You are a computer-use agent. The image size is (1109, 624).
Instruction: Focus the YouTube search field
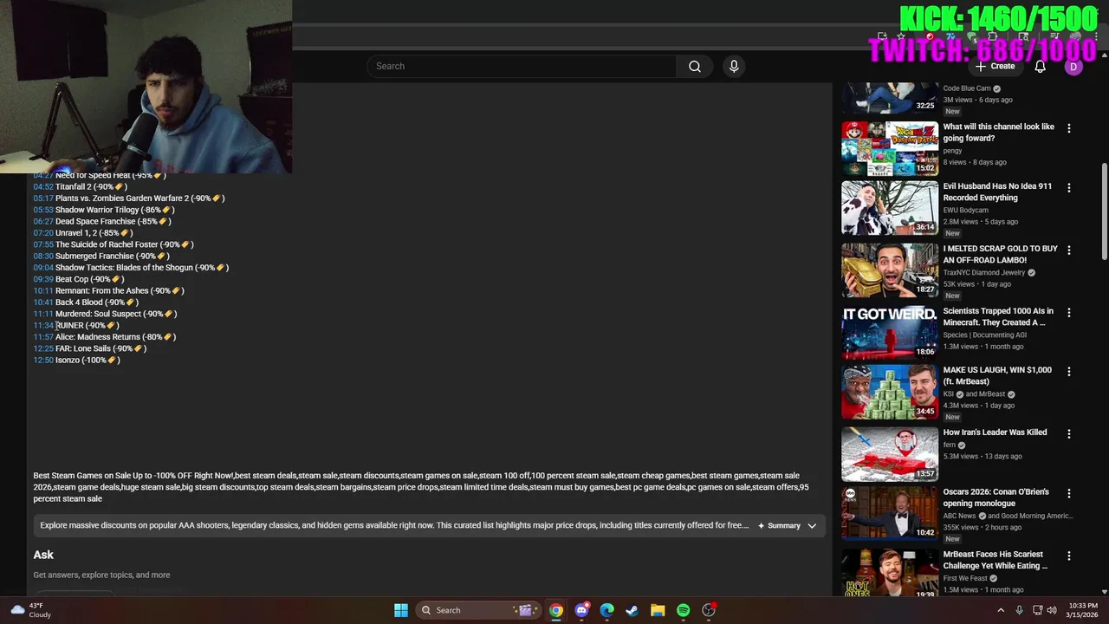[x=522, y=66]
